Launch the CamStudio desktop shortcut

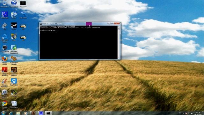[4, 15]
